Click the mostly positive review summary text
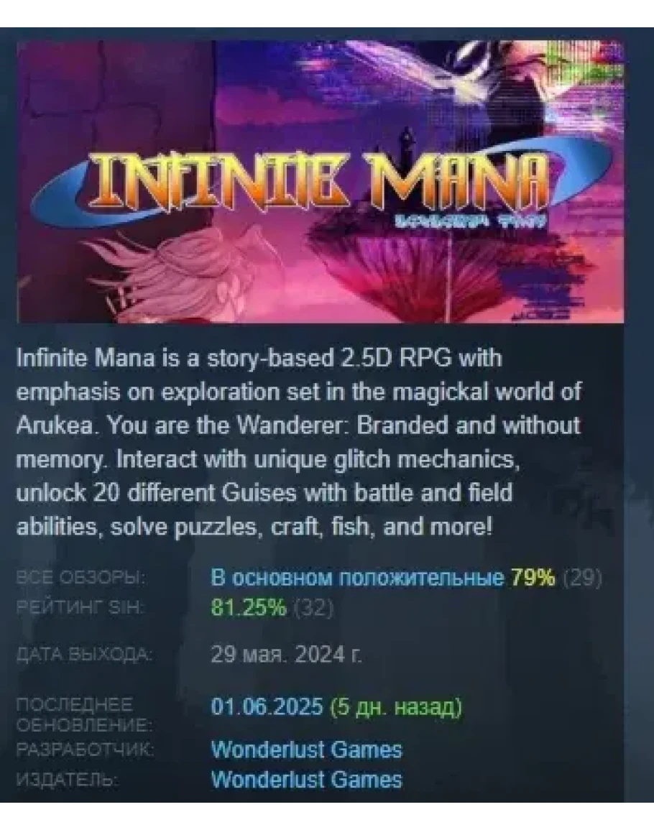 357,578
